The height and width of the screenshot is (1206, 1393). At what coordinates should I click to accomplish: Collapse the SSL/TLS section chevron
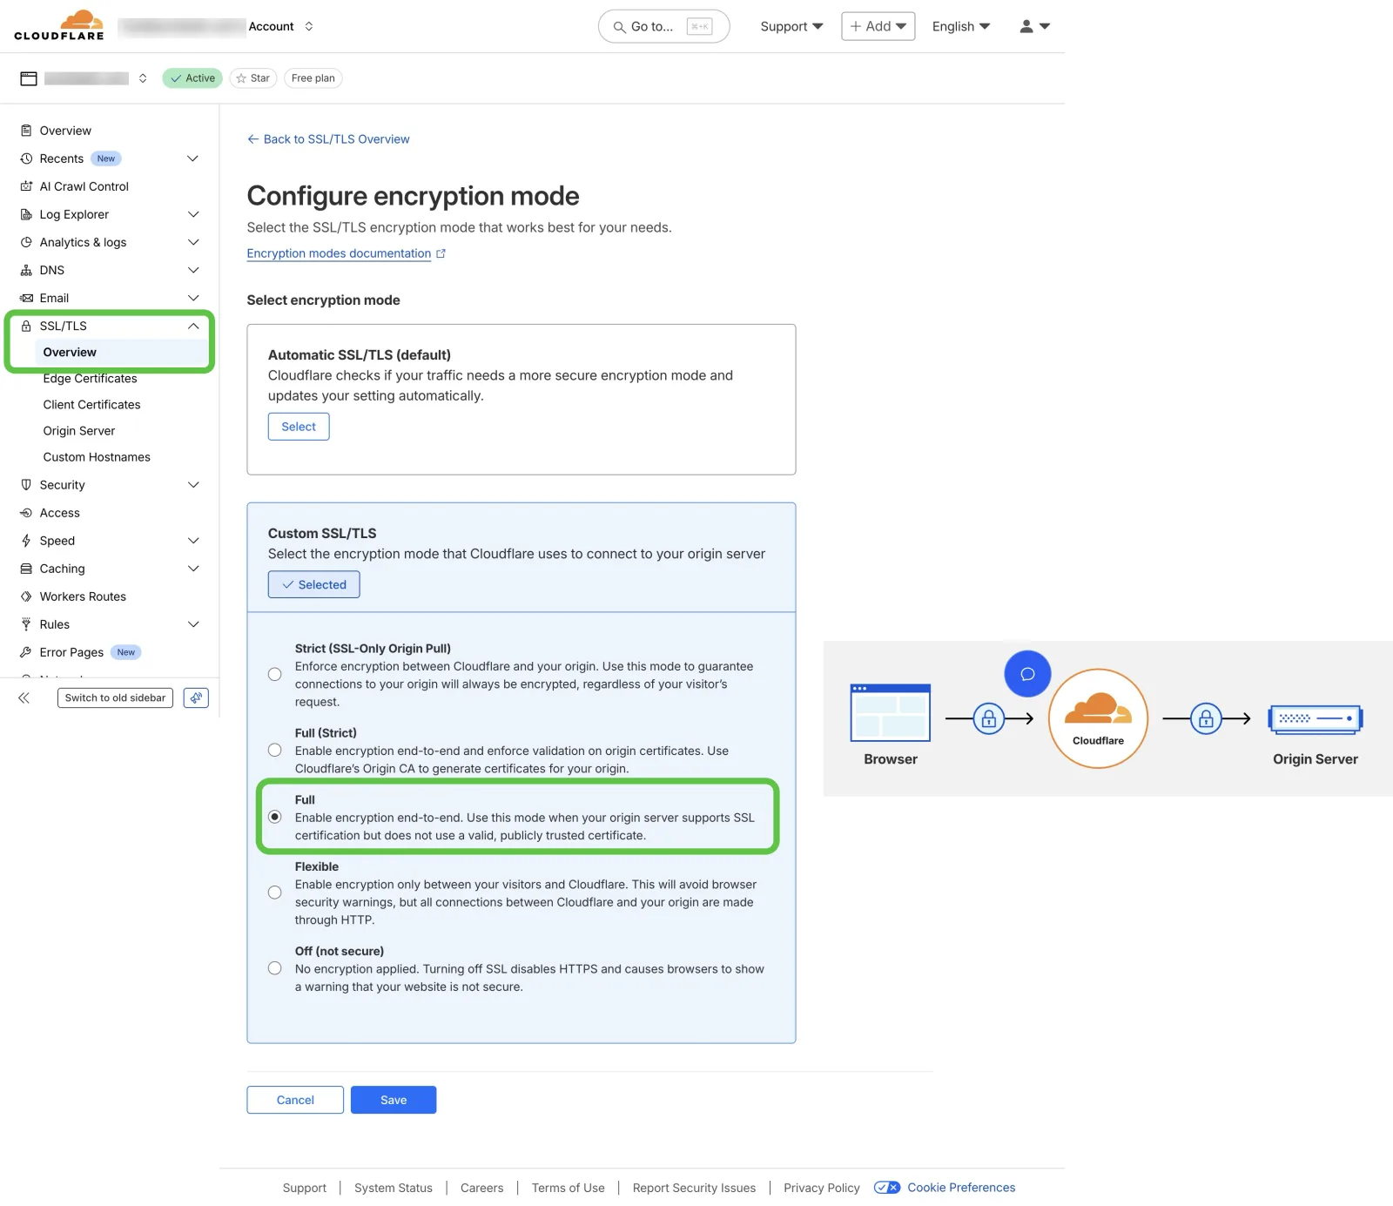[193, 326]
